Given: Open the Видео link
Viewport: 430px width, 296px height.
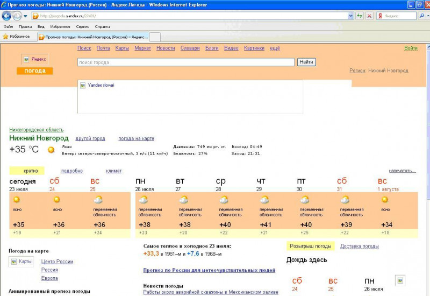Looking at the screenshot, I should pyautogui.click(x=231, y=48).
